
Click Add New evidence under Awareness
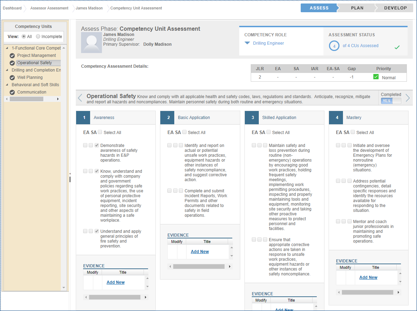click(x=115, y=282)
